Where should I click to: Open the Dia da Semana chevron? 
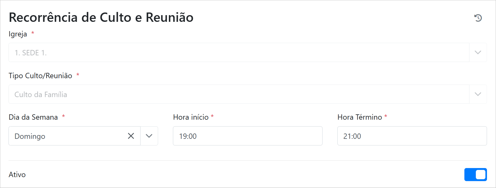click(x=149, y=136)
